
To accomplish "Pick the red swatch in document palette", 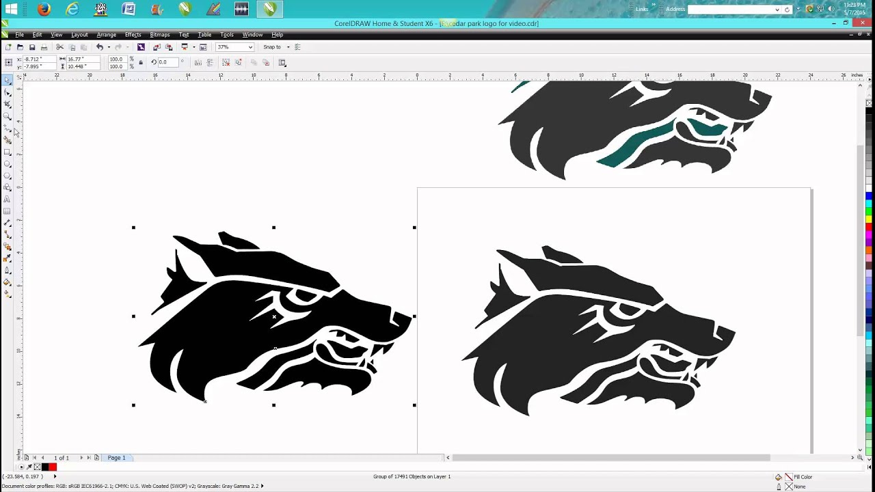I will [x=53, y=467].
